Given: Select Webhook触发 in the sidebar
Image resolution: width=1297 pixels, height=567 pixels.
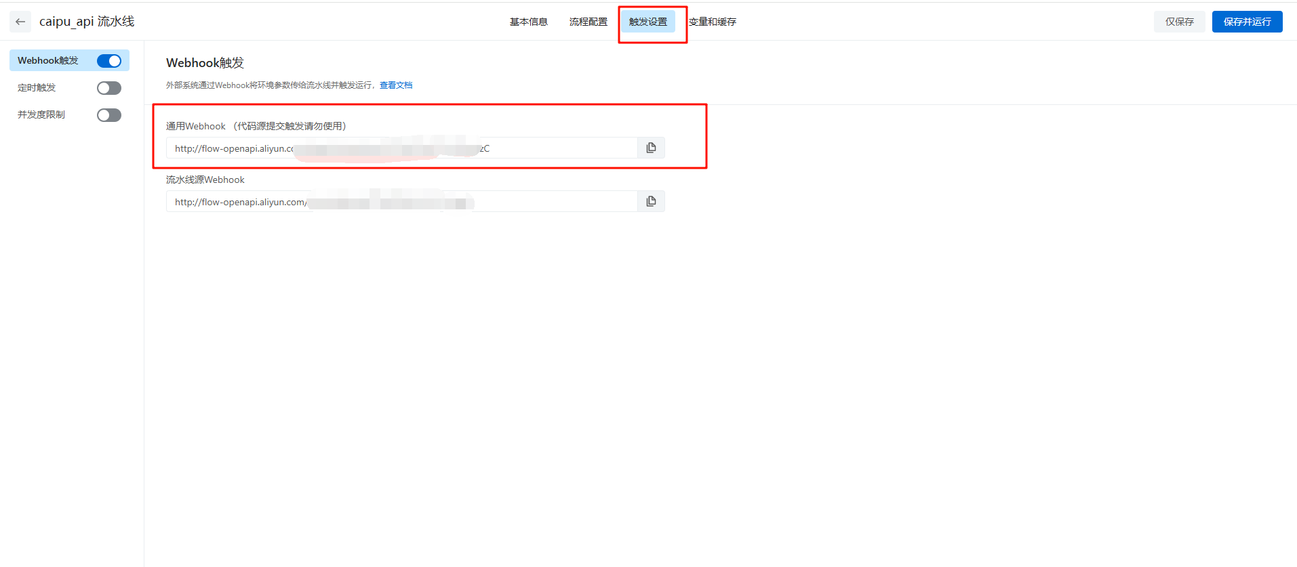Looking at the screenshot, I should click(47, 60).
